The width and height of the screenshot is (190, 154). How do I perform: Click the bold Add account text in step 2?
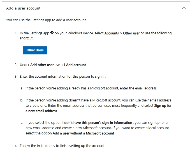(76, 65)
